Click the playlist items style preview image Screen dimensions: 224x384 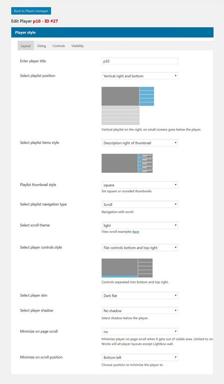click(127, 163)
